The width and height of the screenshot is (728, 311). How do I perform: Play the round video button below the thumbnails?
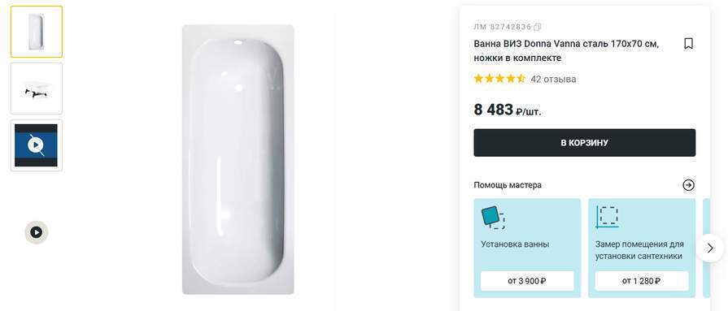pyautogui.click(x=37, y=232)
